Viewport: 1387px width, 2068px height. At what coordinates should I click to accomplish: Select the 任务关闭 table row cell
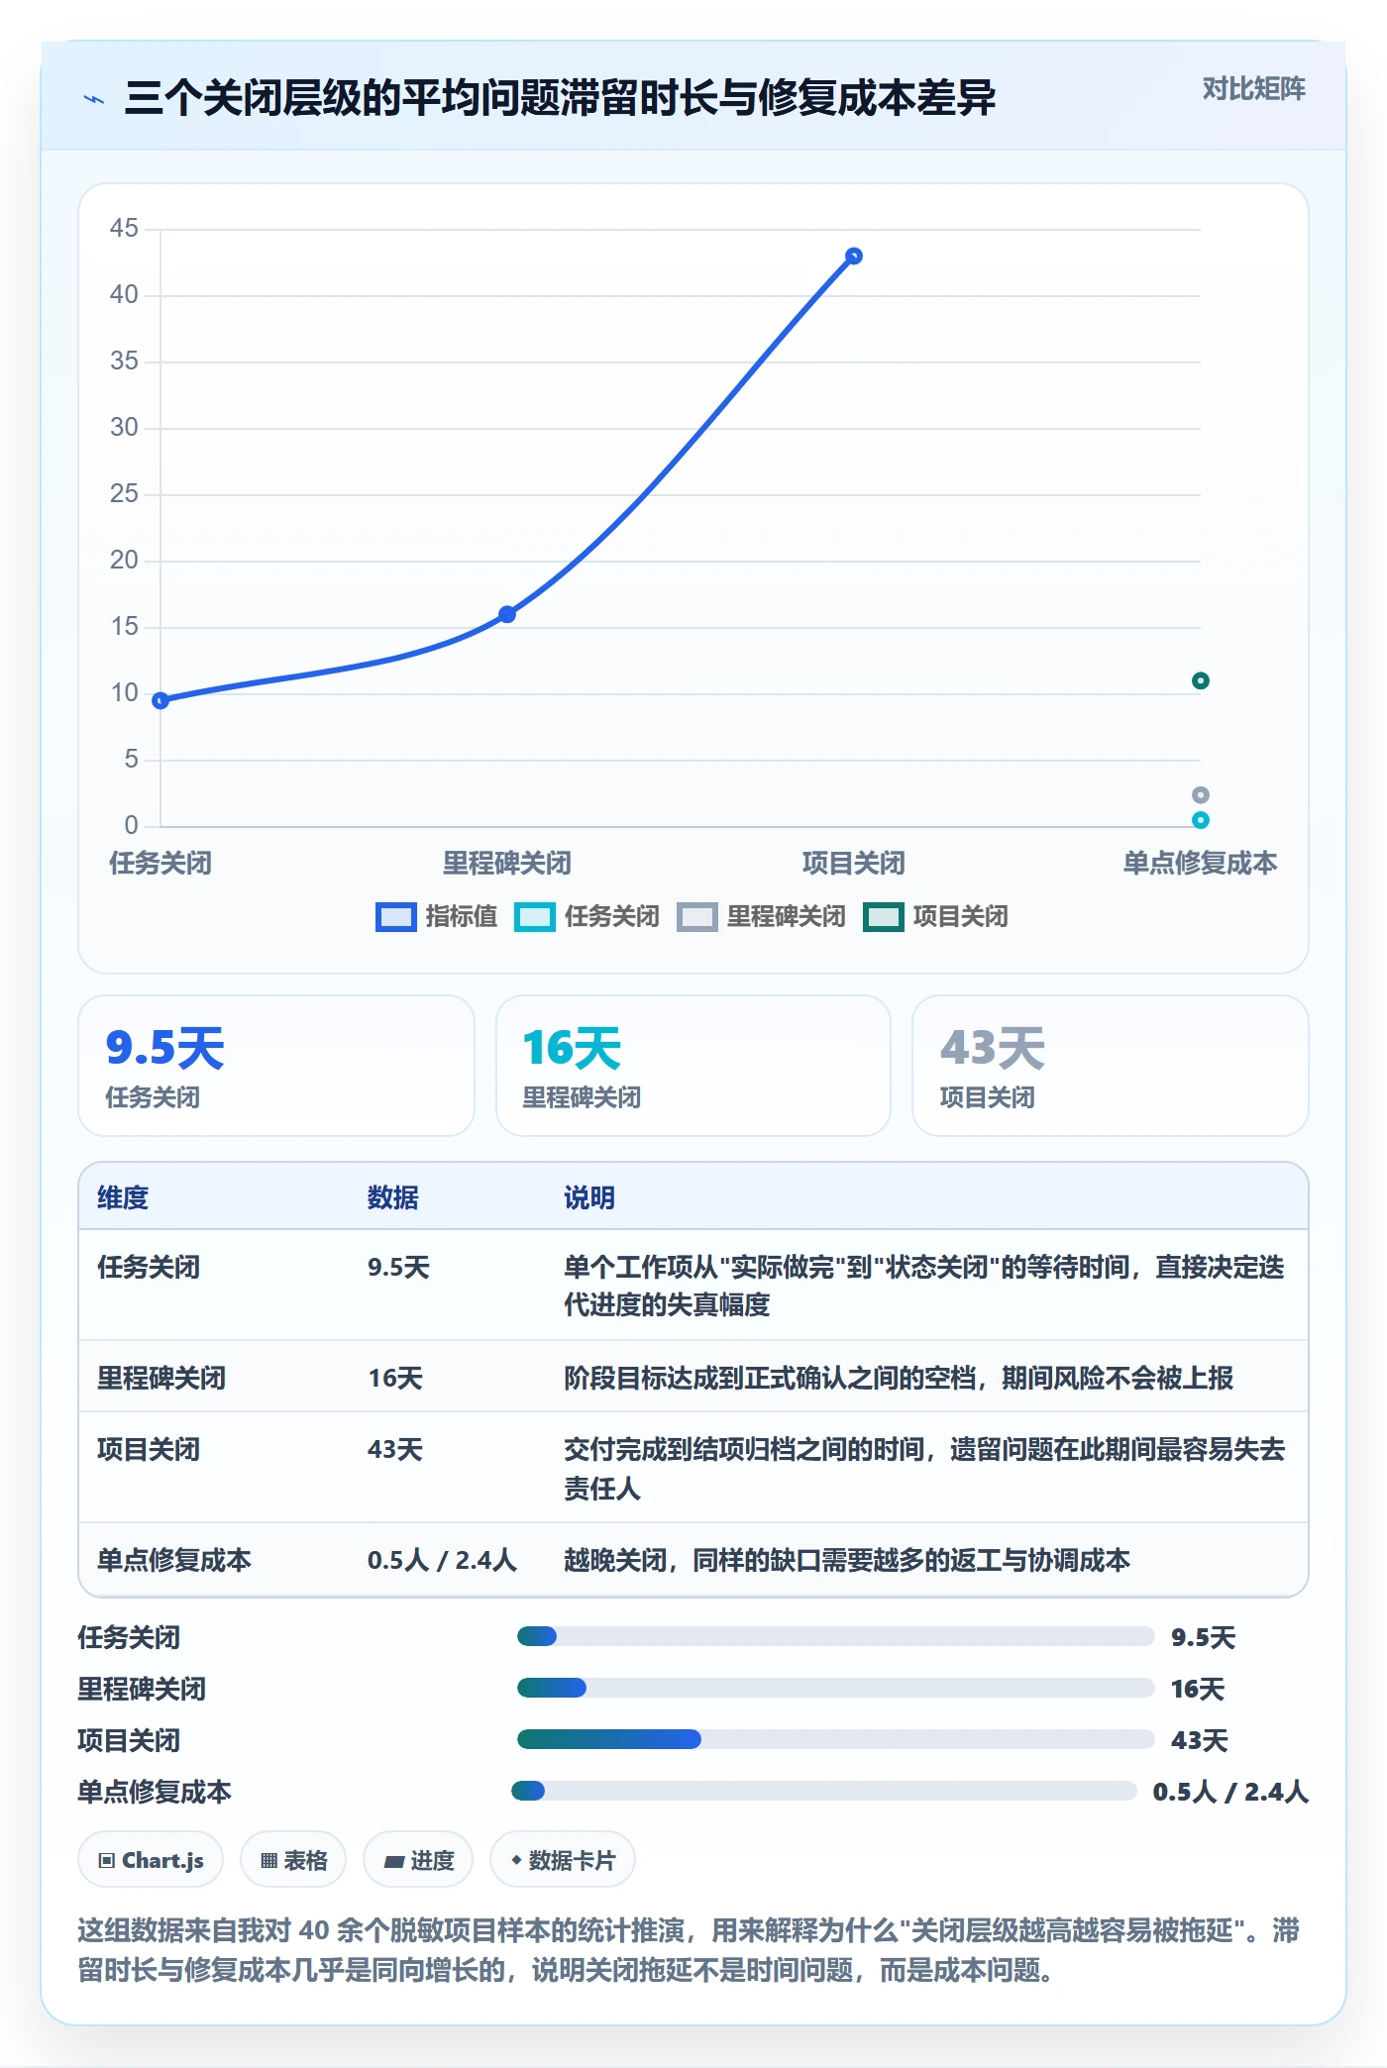[149, 1267]
